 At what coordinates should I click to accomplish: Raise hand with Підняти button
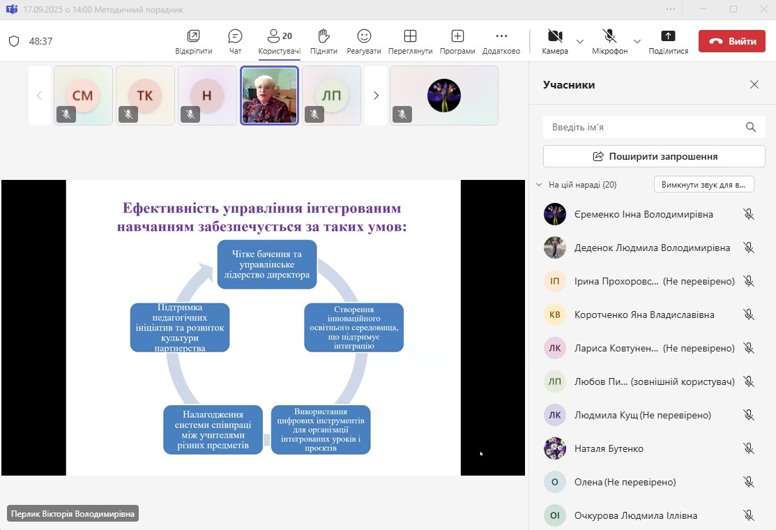pos(324,42)
